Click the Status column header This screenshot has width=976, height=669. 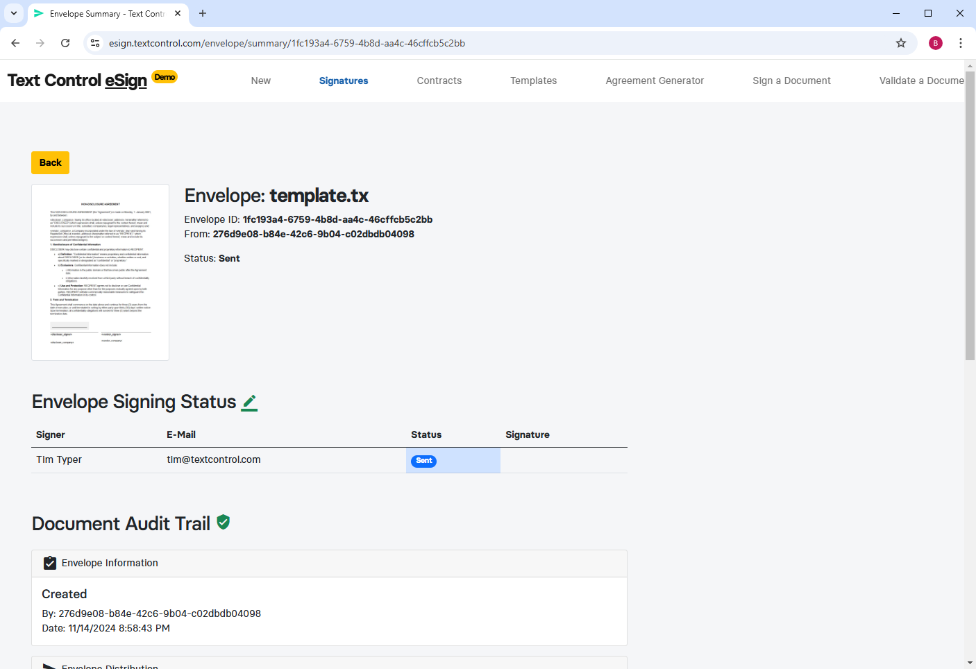click(x=426, y=434)
